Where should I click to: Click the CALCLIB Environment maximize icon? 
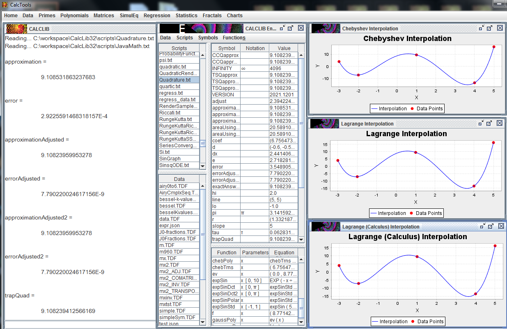click(290, 28)
